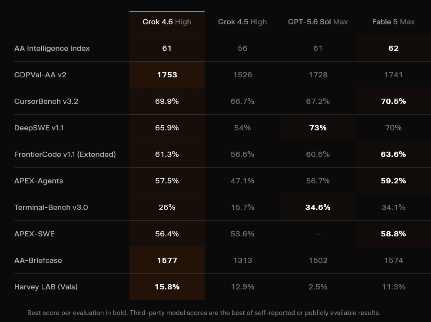Open the Harvey LAB (Vals) label

(46, 287)
